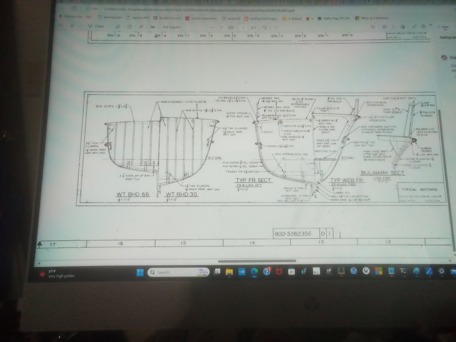Open the Amazon taskbar icon

[341, 271]
